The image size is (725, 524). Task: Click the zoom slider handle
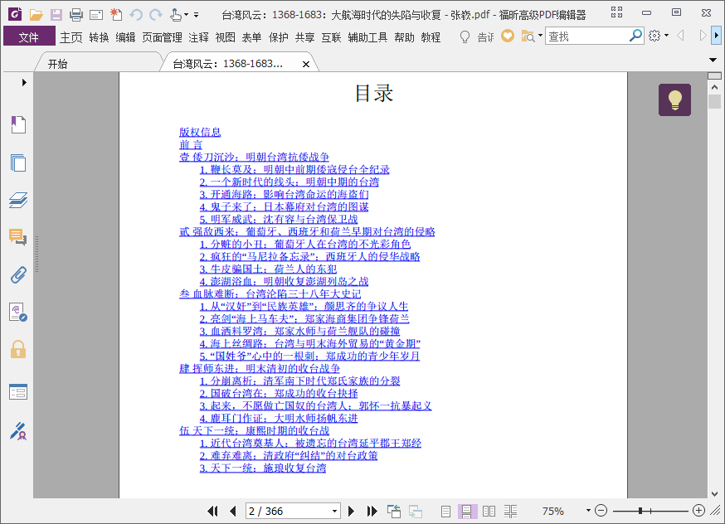[x=640, y=511]
